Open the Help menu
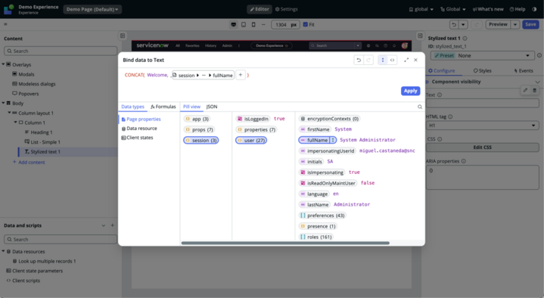The height and width of the screenshot is (298, 544). click(x=518, y=9)
